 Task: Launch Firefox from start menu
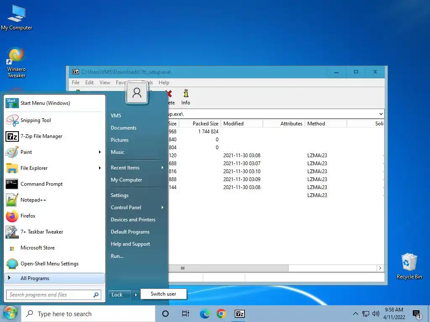[54, 216]
